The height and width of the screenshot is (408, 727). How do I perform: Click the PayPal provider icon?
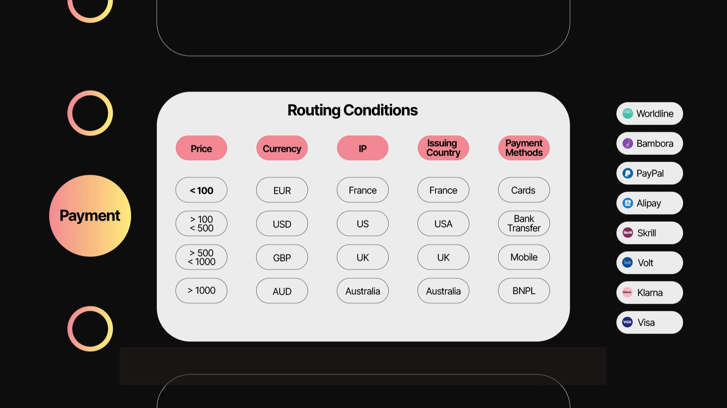click(x=628, y=173)
